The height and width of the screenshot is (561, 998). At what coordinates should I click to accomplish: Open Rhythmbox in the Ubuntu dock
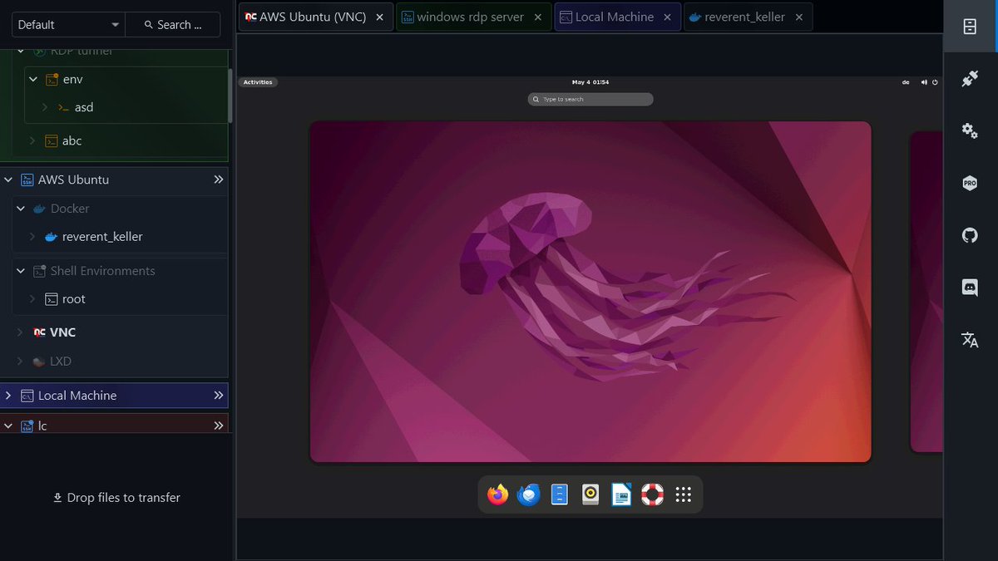590,495
